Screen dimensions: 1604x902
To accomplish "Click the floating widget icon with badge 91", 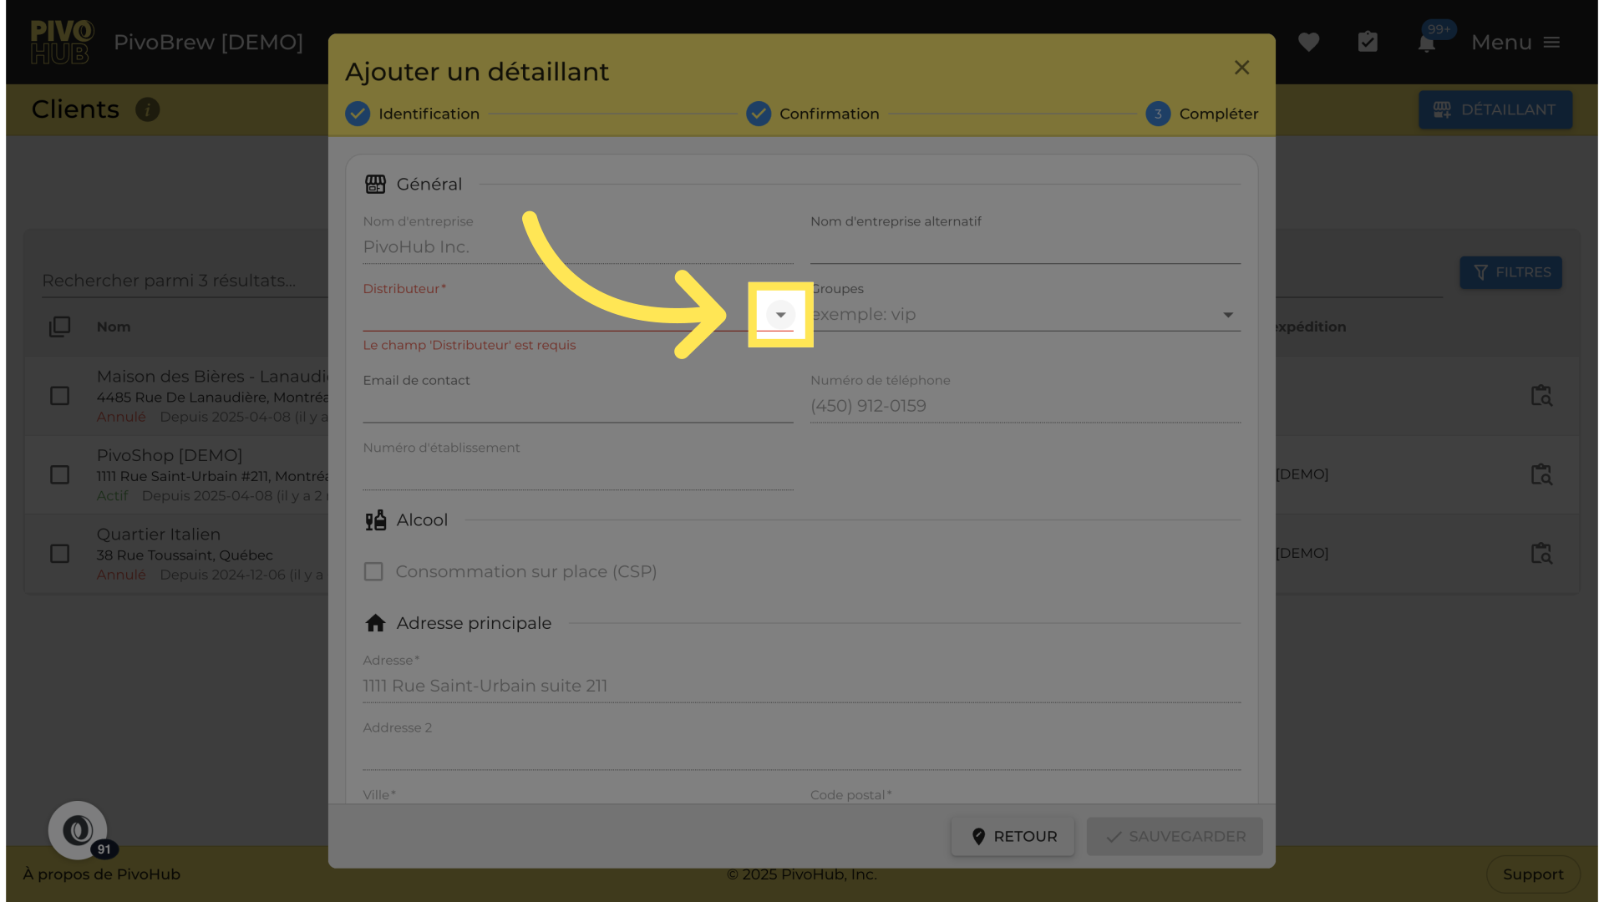I will coord(78,830).
